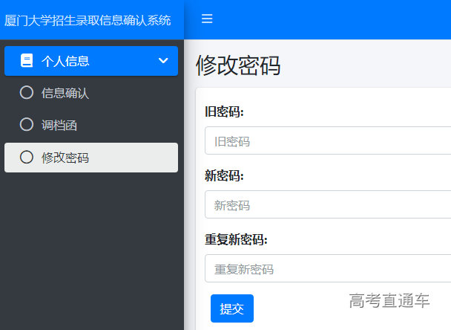Viewport: 451px width, 330px height.
Task: Click into the 新密码 text box
Action: click(328, 205)
